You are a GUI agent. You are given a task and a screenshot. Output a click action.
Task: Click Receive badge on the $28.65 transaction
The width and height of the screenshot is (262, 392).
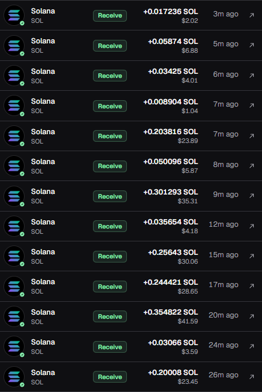pos(110,287)
